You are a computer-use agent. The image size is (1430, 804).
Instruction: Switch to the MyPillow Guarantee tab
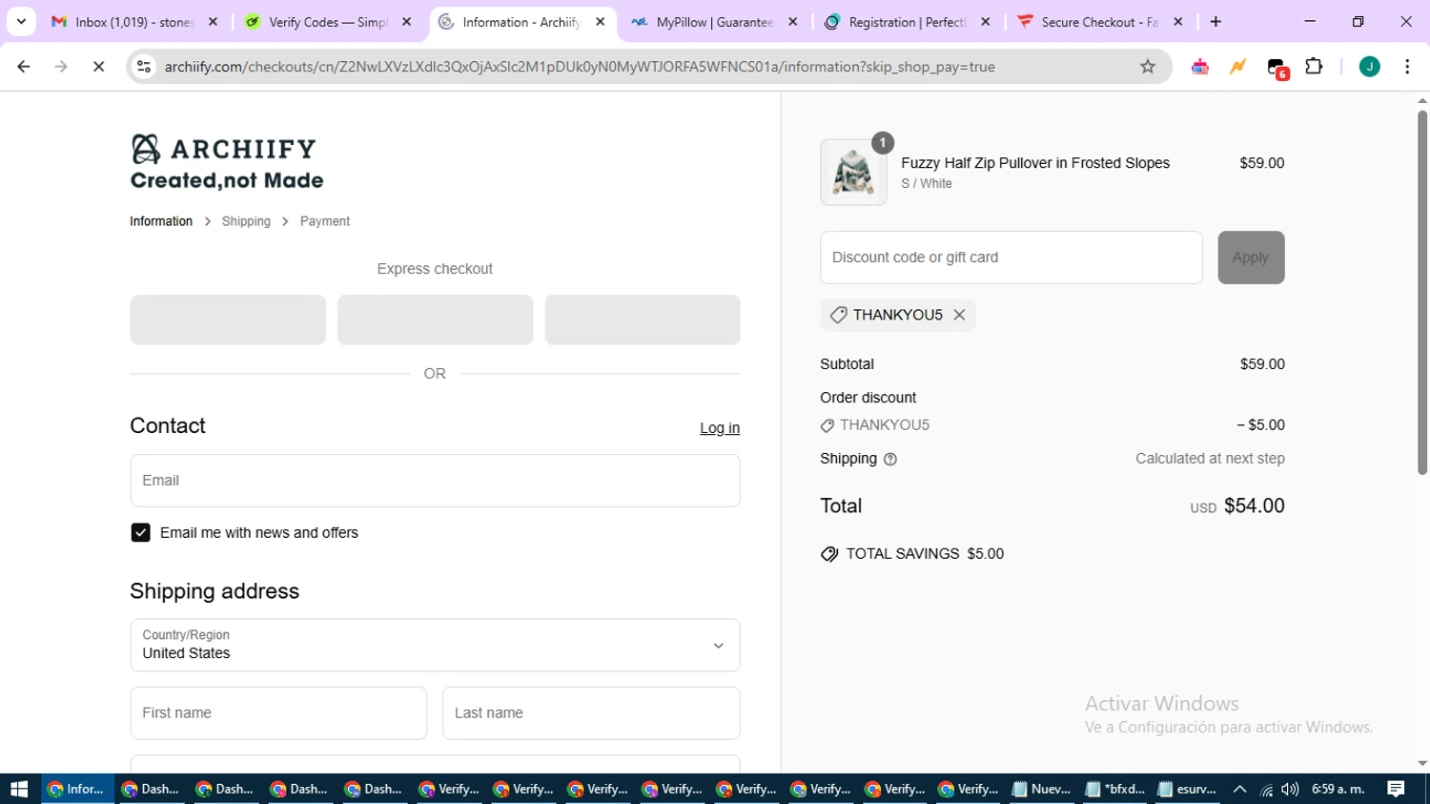pos(714,22)
